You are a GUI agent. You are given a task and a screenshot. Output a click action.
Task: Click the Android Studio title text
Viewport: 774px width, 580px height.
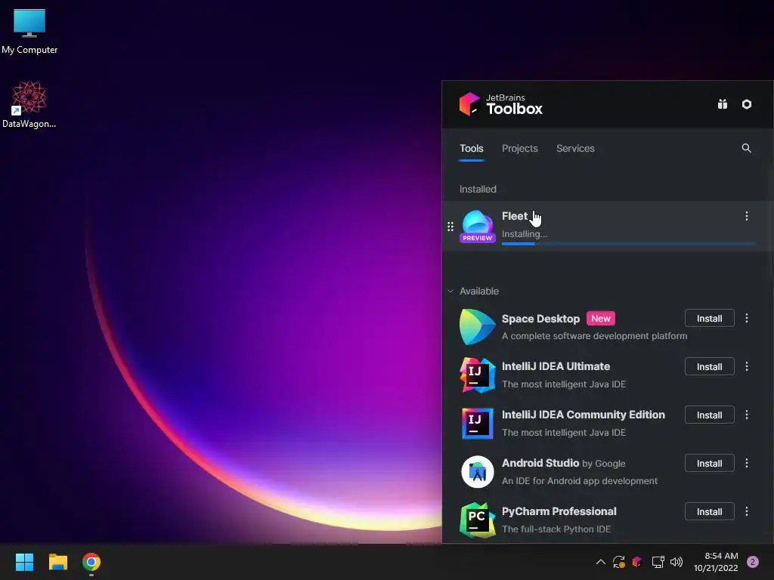(540, 463)
